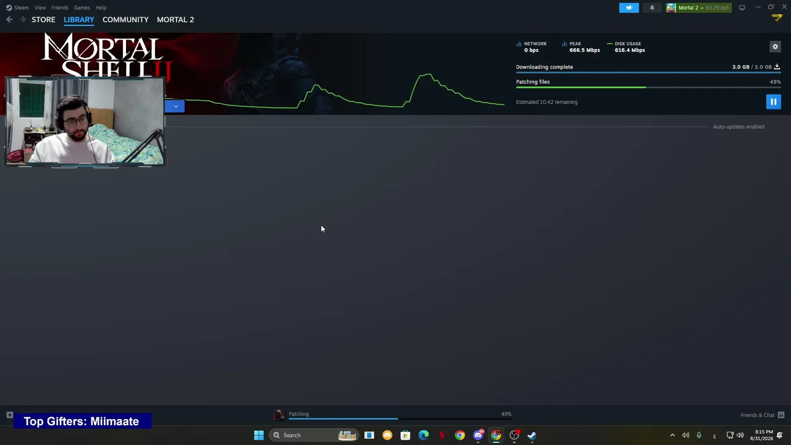Open the active Chrome window with a badge
The height and width of the screenshot is (445, 791).
(x=496, y=435)
